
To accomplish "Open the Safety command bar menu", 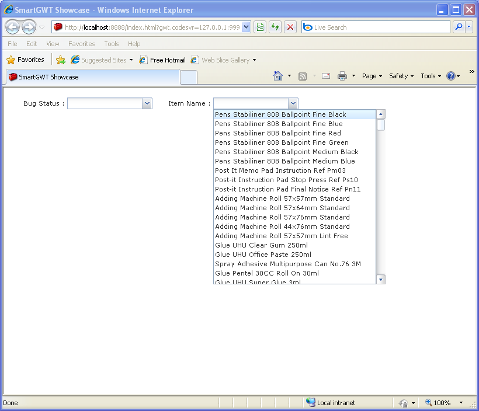I will click(x=401, y=76).
